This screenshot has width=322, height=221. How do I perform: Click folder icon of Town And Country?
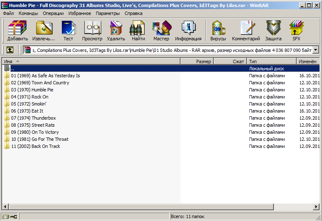(x=7, y=82)
